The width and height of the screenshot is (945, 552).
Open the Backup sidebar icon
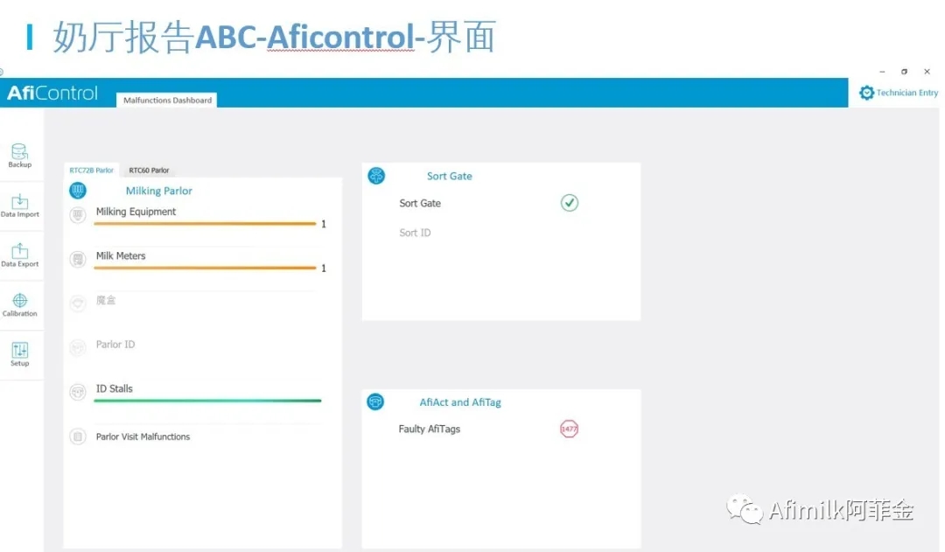19,152
